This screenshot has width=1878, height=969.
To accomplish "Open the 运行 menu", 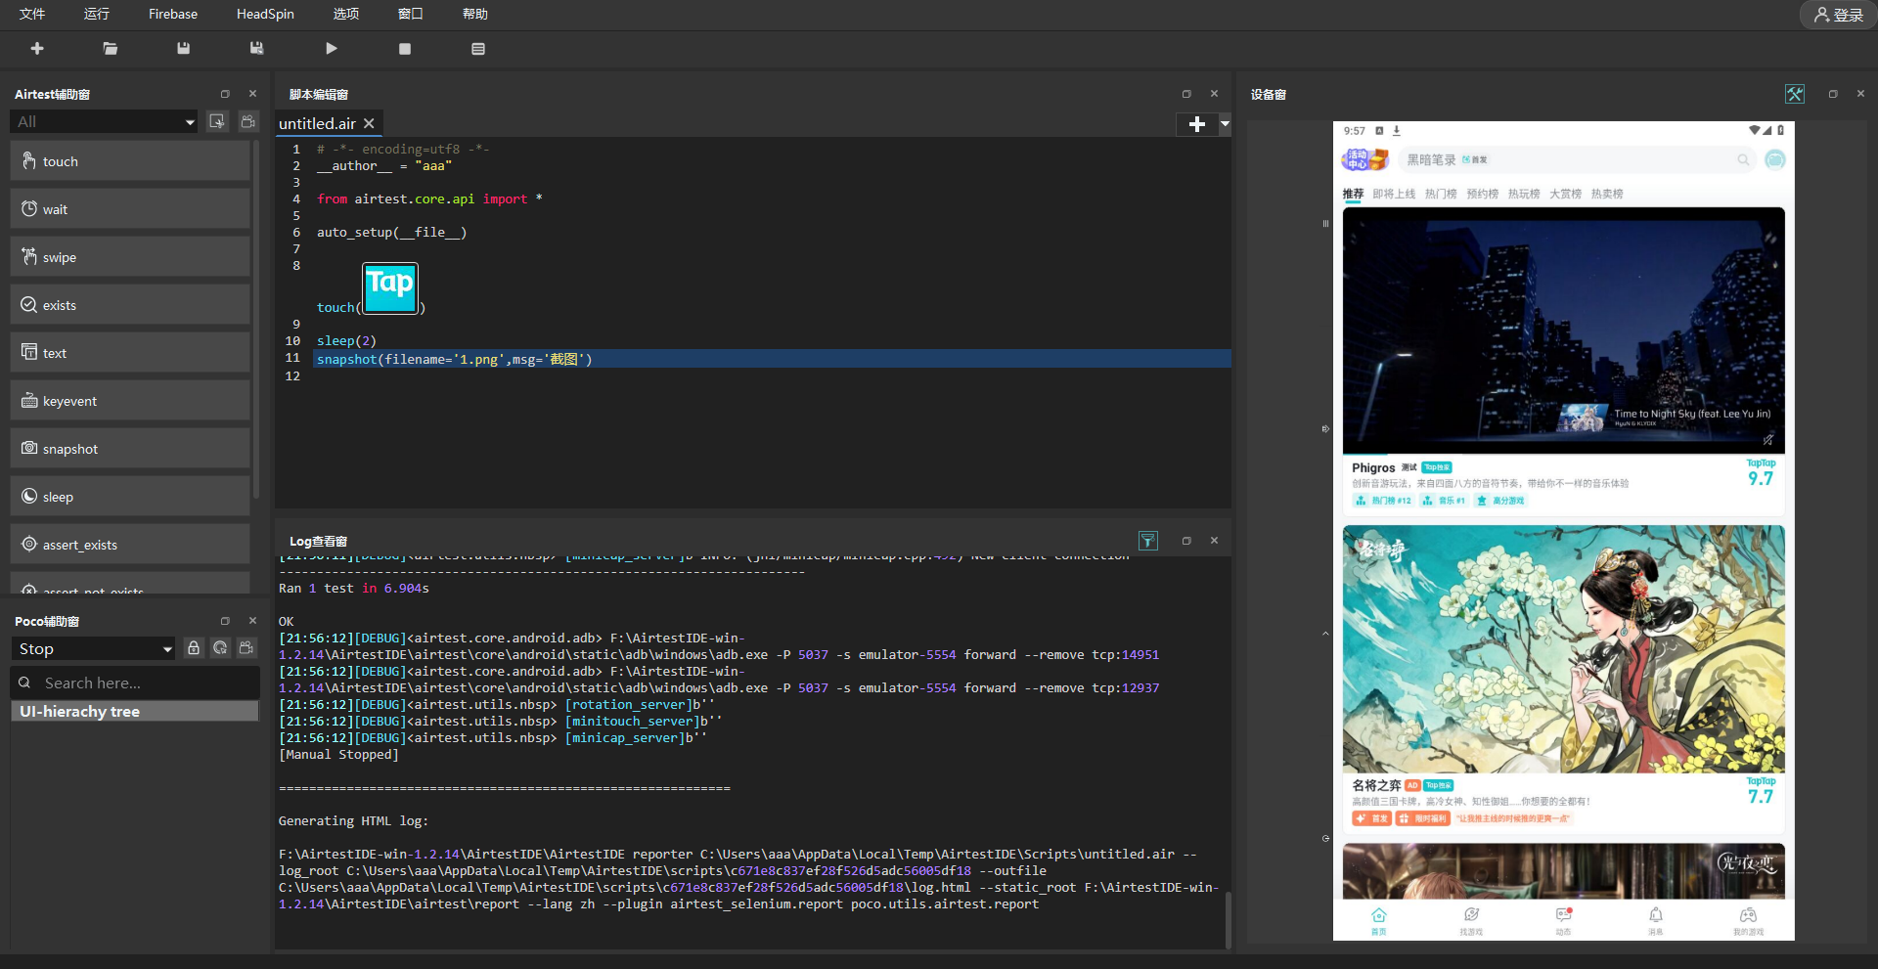I will 97,14.
